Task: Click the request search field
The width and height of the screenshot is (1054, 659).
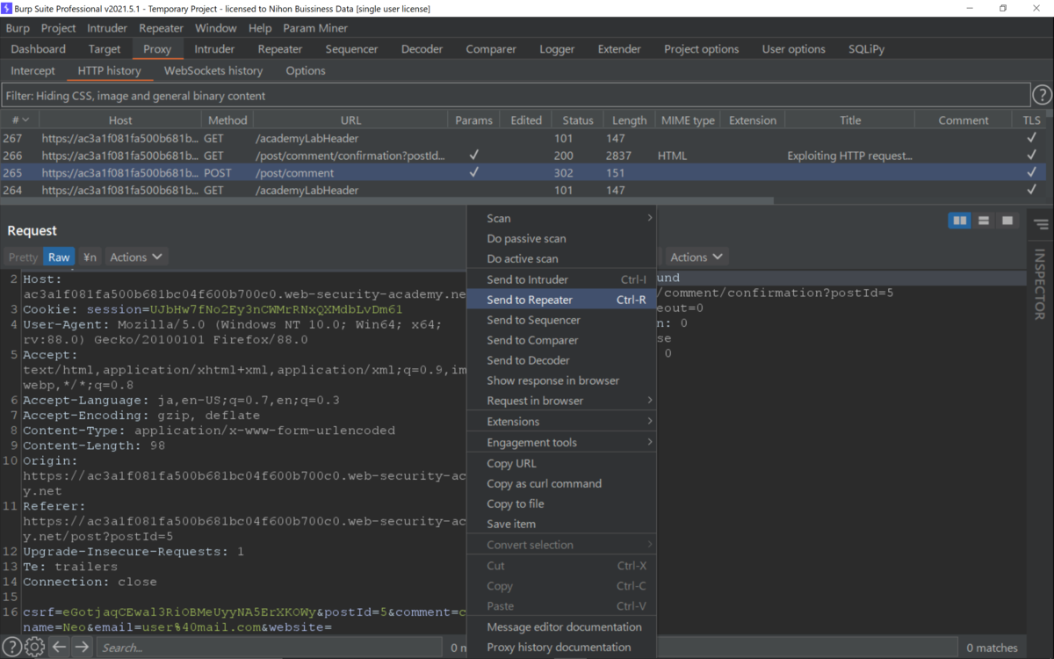Action: [269, 648]
